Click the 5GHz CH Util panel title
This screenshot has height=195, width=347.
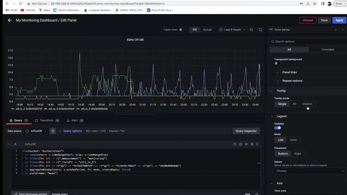pos(135,40)
